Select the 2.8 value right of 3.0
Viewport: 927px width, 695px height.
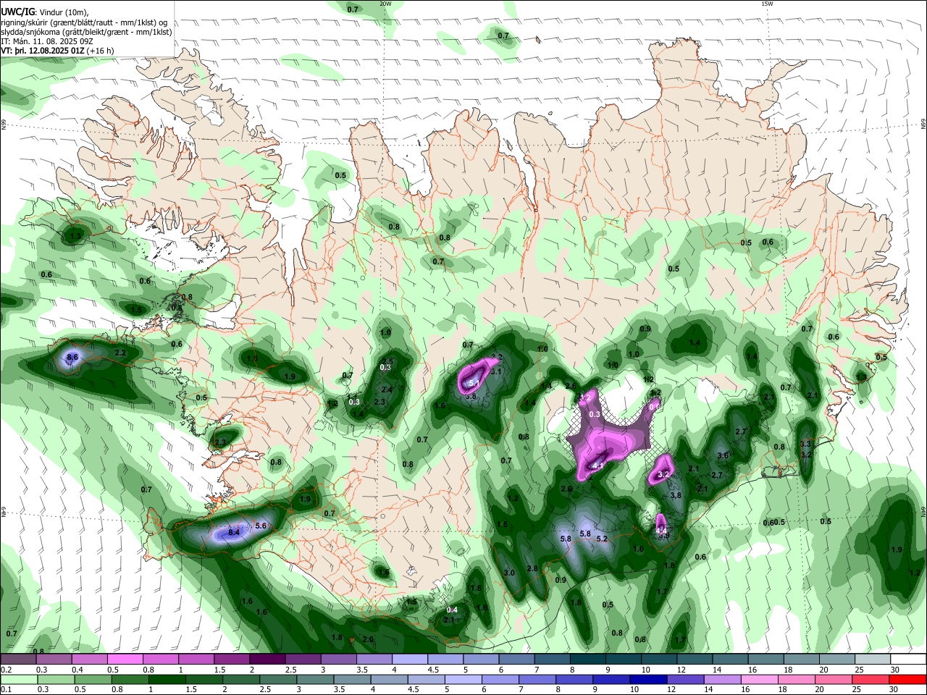pyautogui.click(x=532, y=568)
